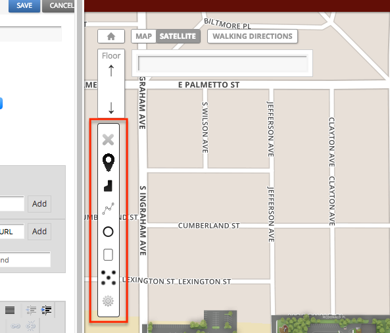Click the X cancel drawing tool
The width and height of the screenshot is (390, 333).
pos(109,140)
